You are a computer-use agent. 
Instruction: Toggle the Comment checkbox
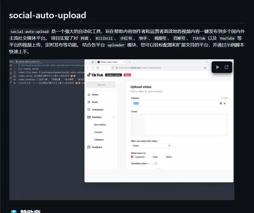(x=132, y=157)
